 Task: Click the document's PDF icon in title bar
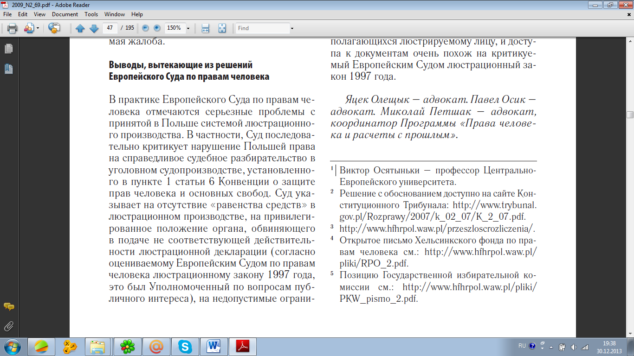click(6, 4)
